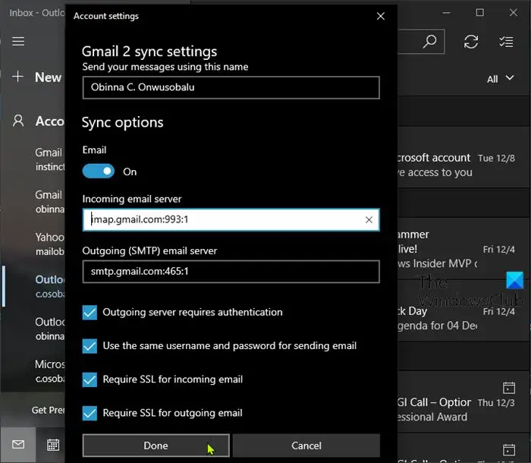Click calendar icon on Thu 12/3 email

(x=509, y=388)
